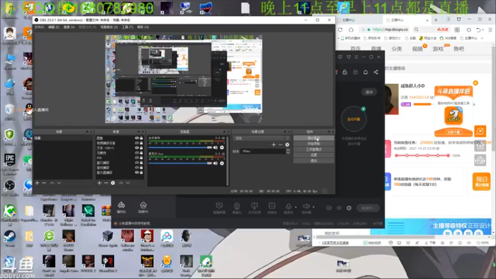Open the 淡出 transition dropdown
This screenshot has width=496, height=279.
[x=261, y=138]
